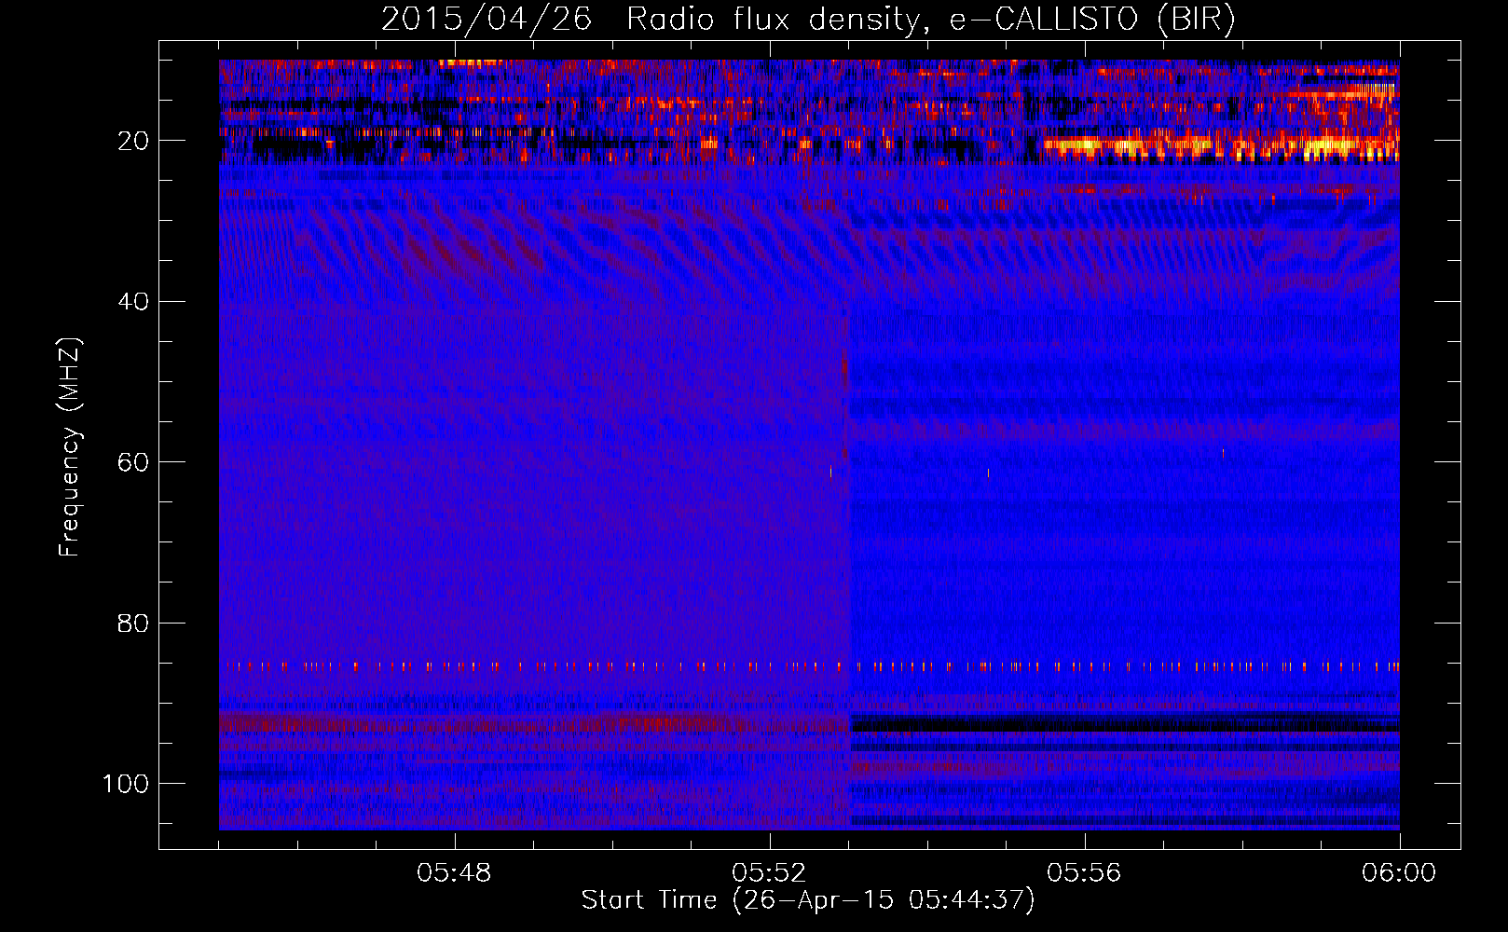This screenshot has width=1508, height=932.
Task: Click the '40' frequency tick label
Action: pos(133,302)
